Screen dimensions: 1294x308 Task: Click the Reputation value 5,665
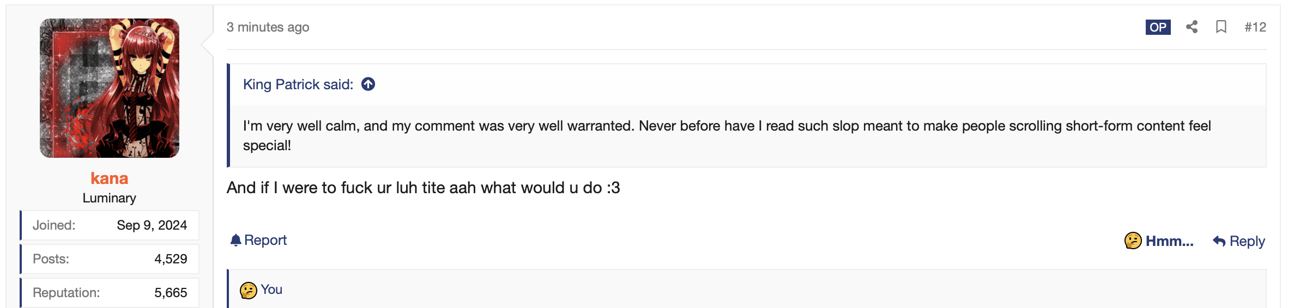[171, 293]
